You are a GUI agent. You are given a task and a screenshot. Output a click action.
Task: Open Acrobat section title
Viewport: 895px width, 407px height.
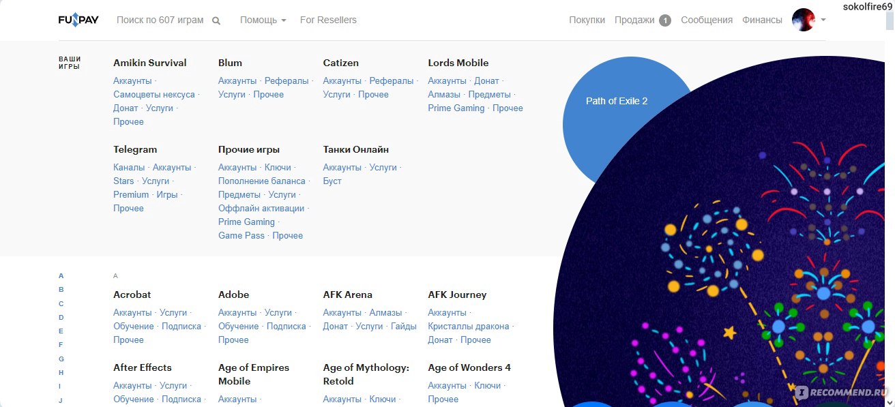click(132, 295)
